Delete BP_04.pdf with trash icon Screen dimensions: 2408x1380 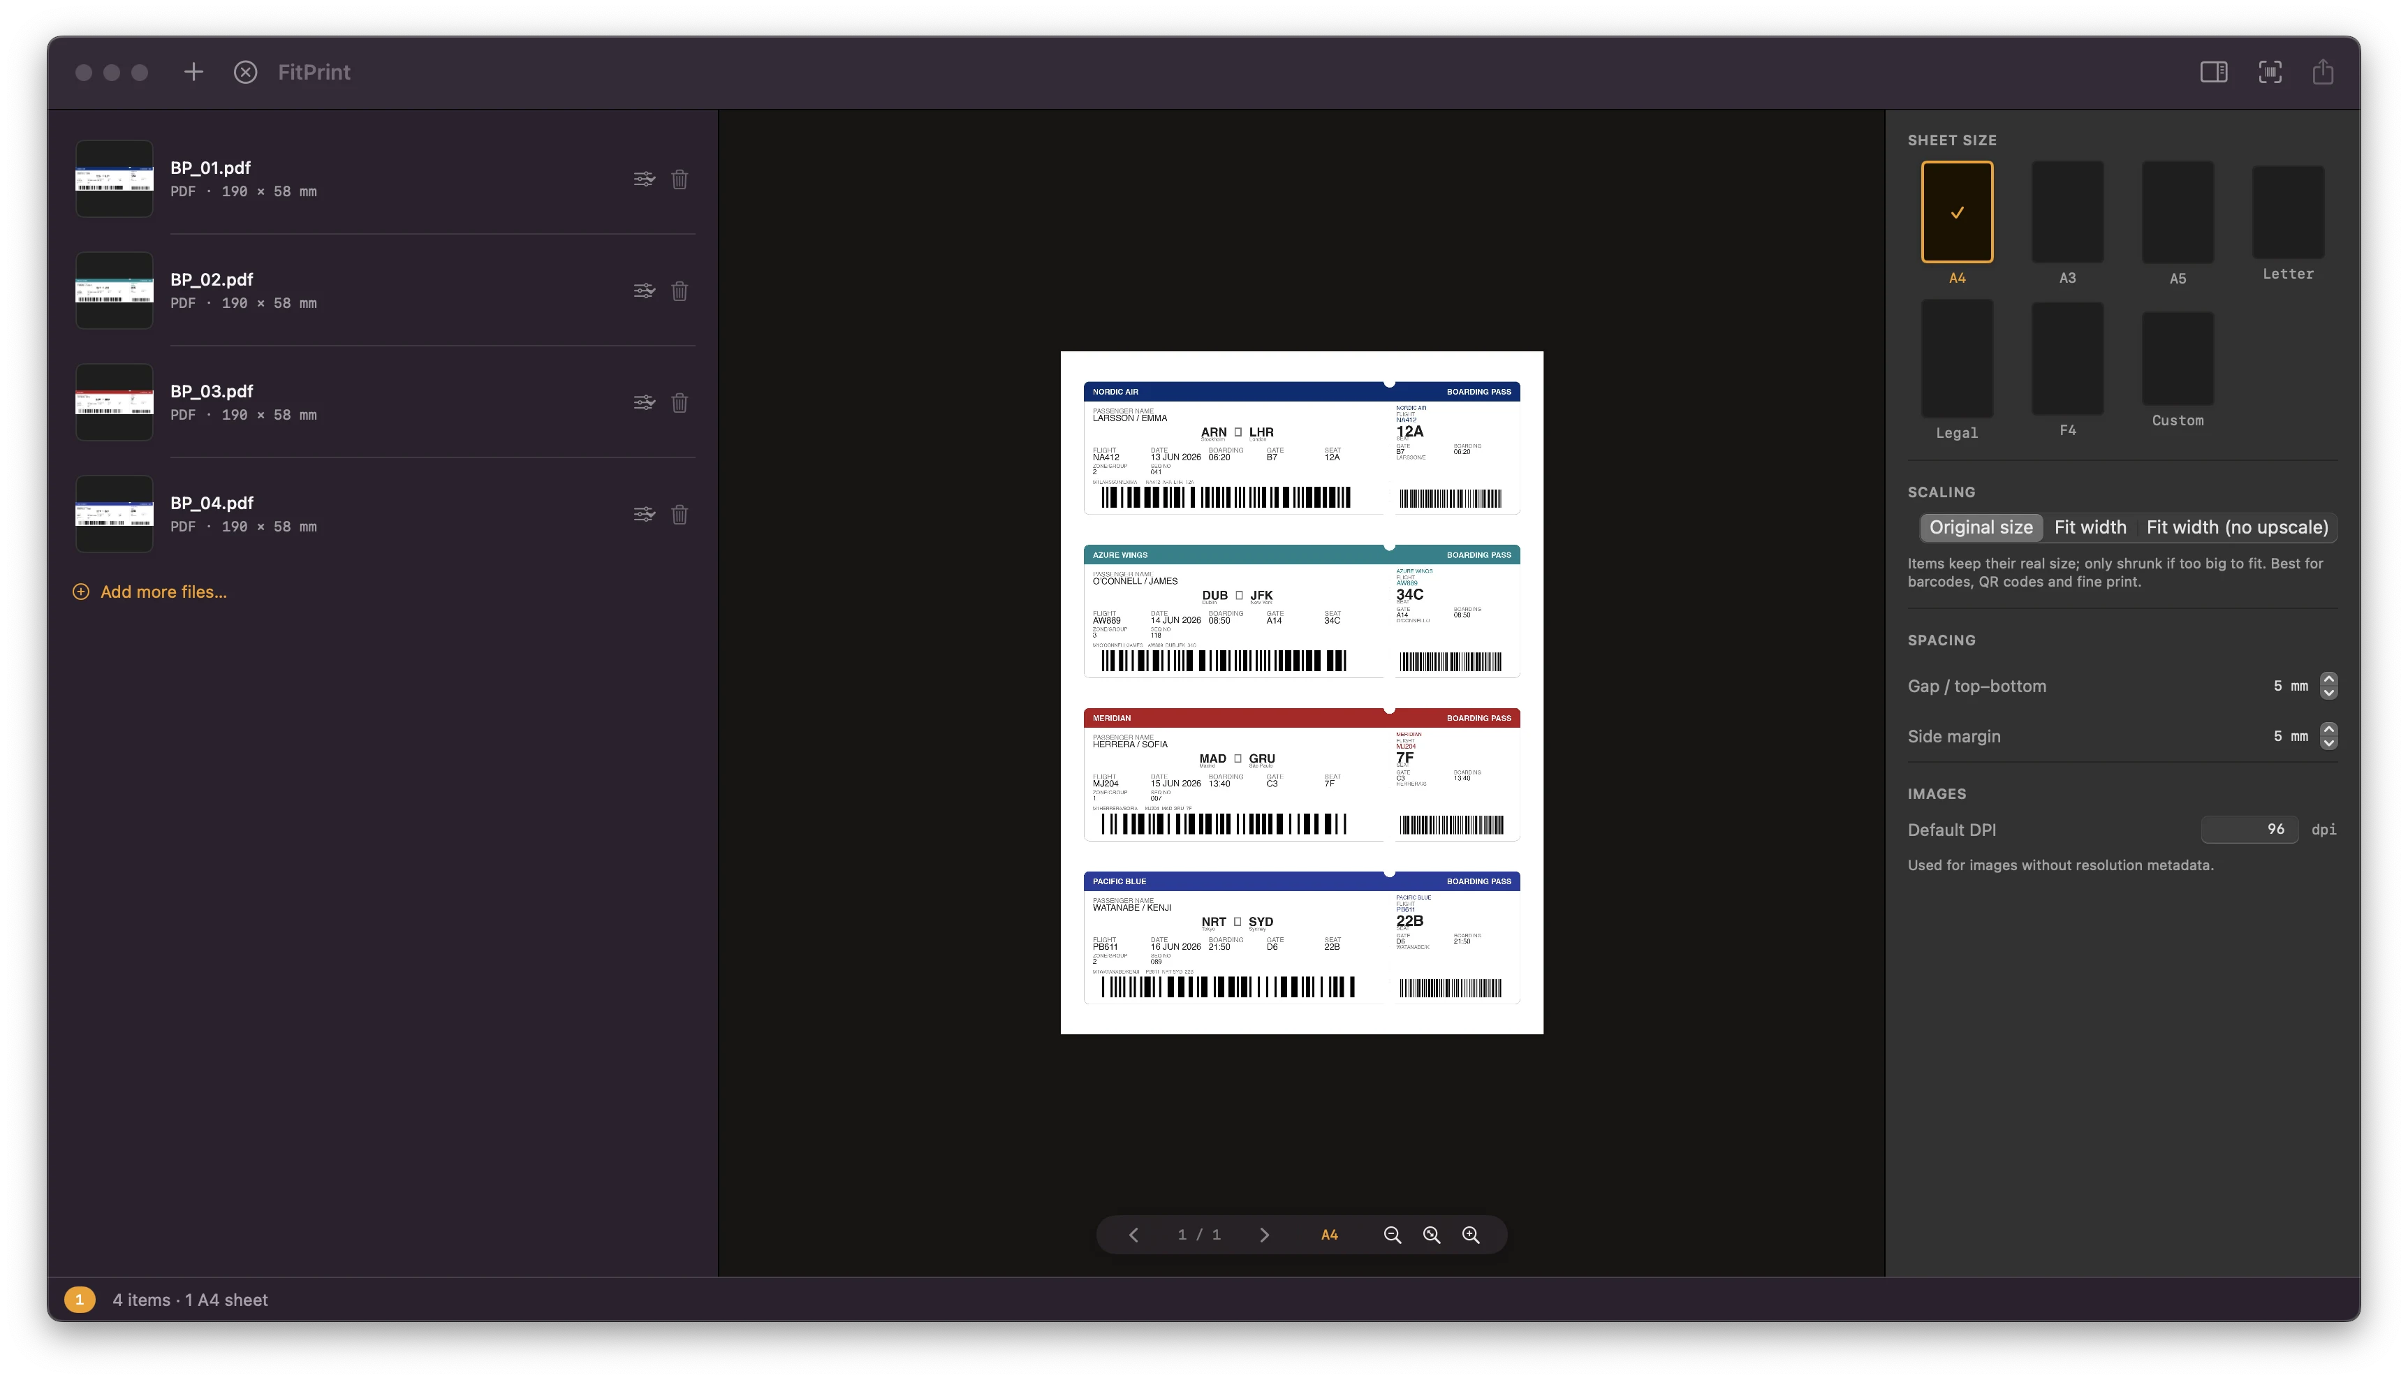click(x=680, y=515)
